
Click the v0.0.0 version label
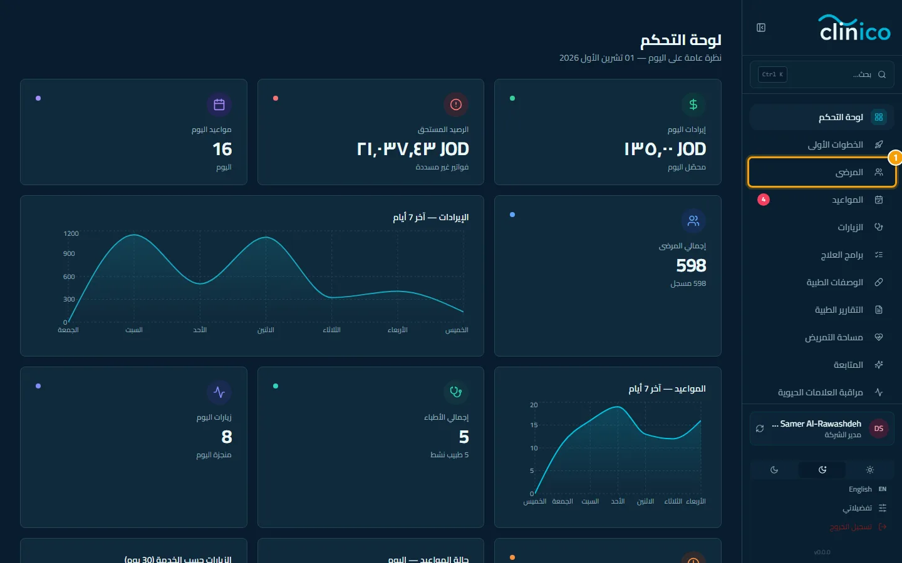822,552
